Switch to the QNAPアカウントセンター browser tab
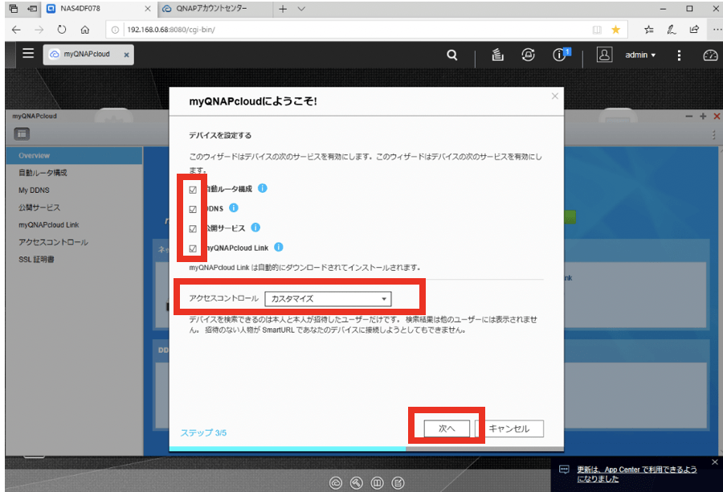This screenshot has width=723, height=492. pos(214,9)
